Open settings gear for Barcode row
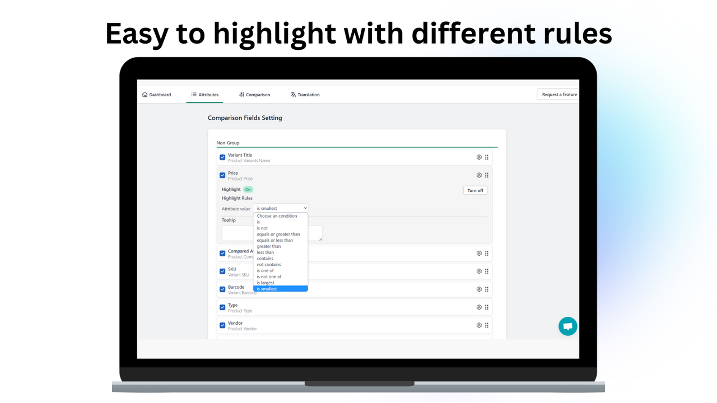Screen dimensions: 717x403 479,289
